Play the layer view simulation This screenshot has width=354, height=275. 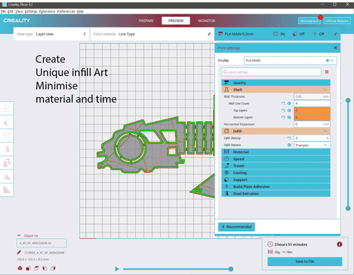pos(117,269)
